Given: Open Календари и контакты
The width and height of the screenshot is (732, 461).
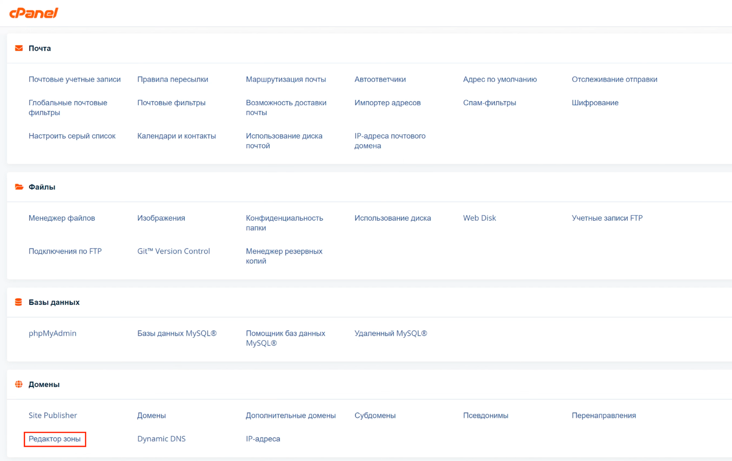Looking at the screenshot, I should coord(176,136).
